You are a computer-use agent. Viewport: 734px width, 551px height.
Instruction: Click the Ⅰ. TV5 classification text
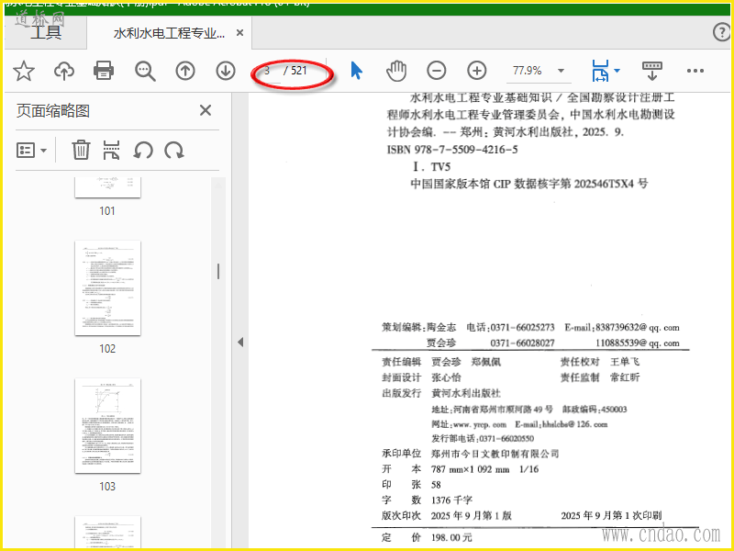click(431, 167)
